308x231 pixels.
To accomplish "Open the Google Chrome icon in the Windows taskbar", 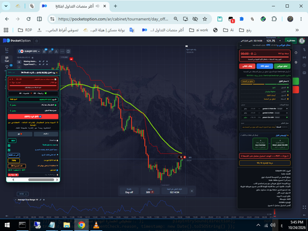I will pos(81,225).
